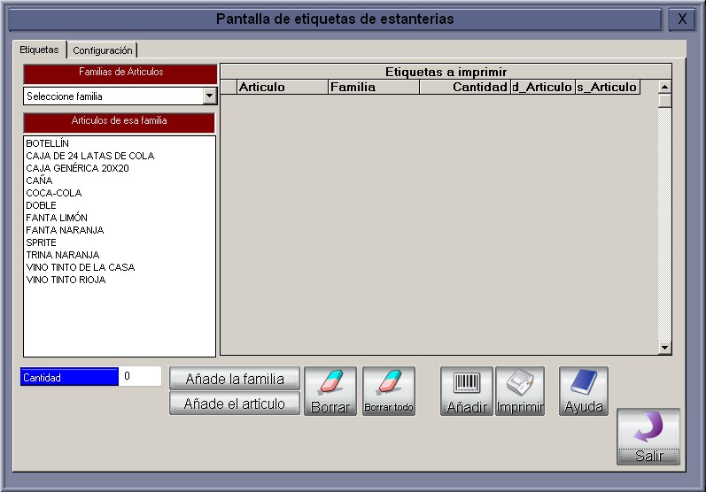Viewport: 706px width, 492px height.
Task: Click the scroll down arrow in the grid
Action: (664, 349)
